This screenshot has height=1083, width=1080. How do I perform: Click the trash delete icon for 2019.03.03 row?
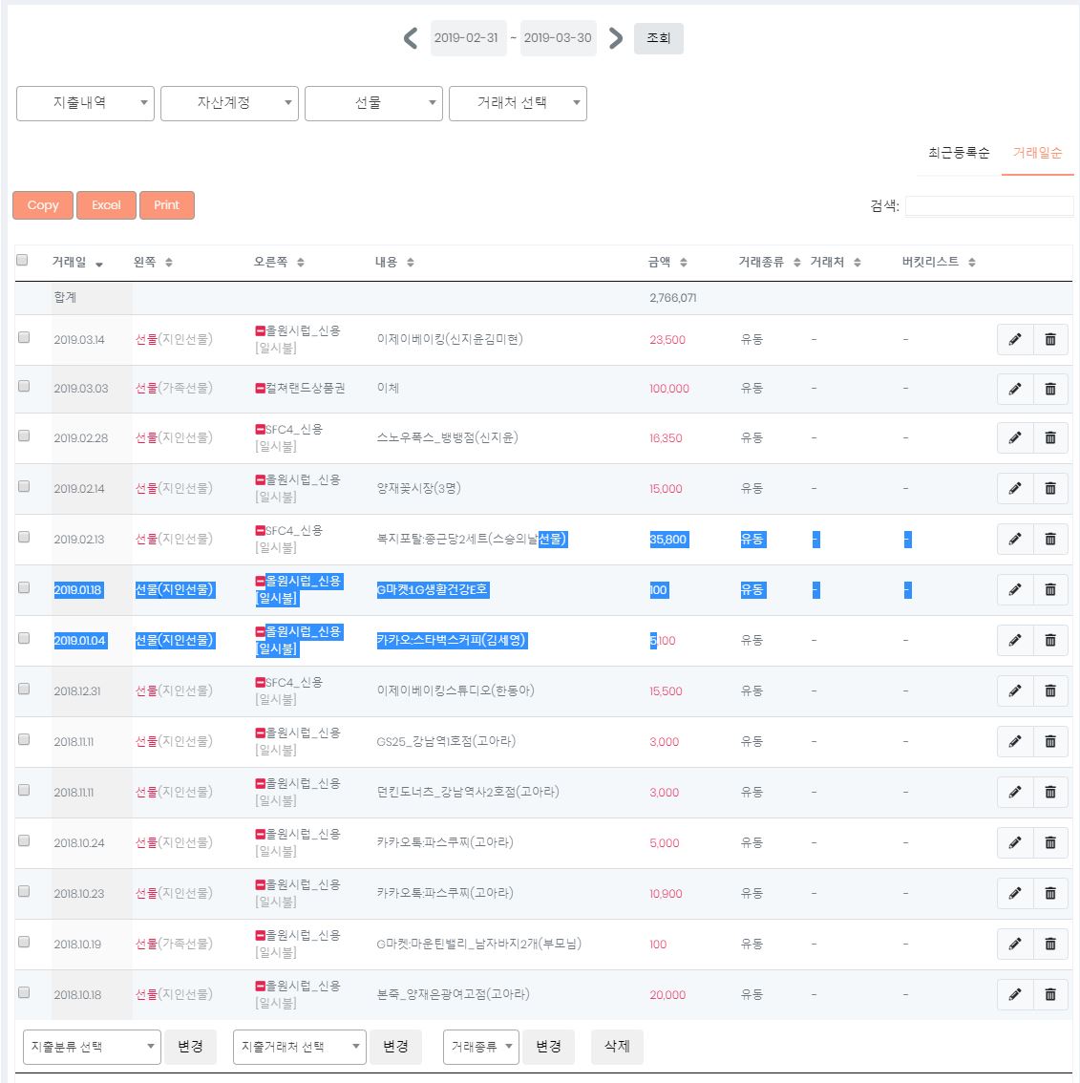1050,389
